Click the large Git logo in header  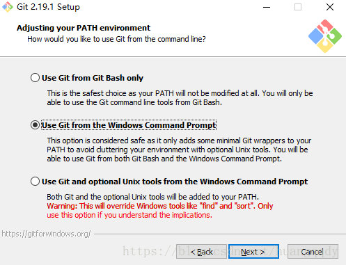click(x=325, y=36)
